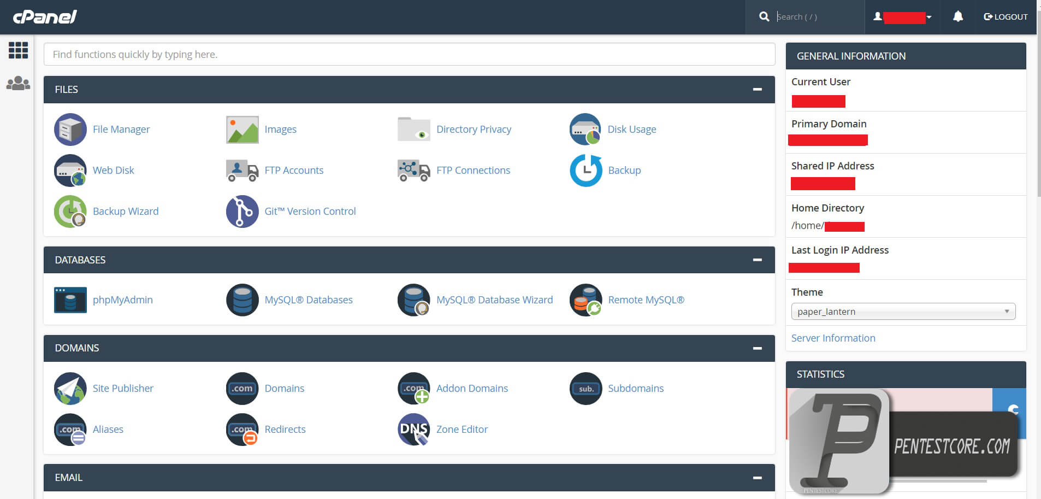Launch the phpMyAdmin icon

click(x=70, y=300)
